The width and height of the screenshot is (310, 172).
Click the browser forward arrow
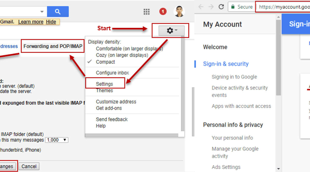coord(211,7)
